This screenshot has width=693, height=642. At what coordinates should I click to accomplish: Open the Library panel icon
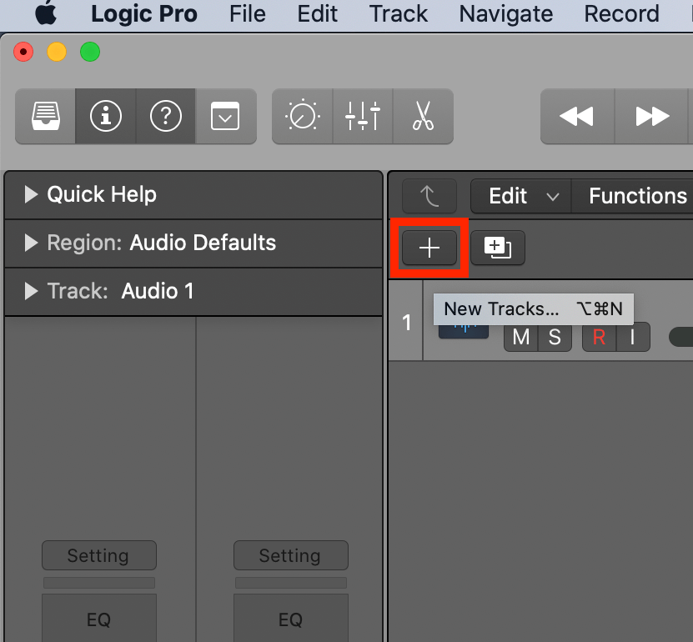[x=46, y=116]
